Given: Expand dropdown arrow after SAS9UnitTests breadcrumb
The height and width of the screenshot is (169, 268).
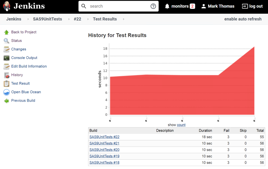Looking at the screenshot, I should pyautogui.click(x=69, y=19).
